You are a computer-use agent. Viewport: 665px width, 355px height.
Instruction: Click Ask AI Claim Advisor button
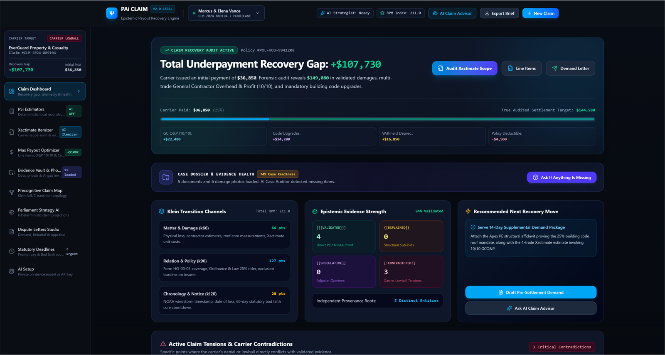click(x=531, y=308)
